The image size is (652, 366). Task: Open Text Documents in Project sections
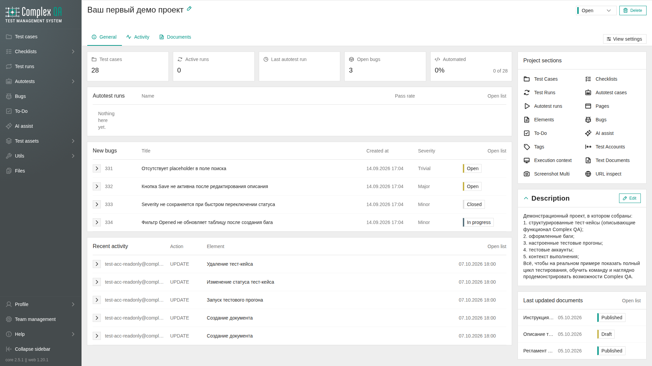coord(608,160)
